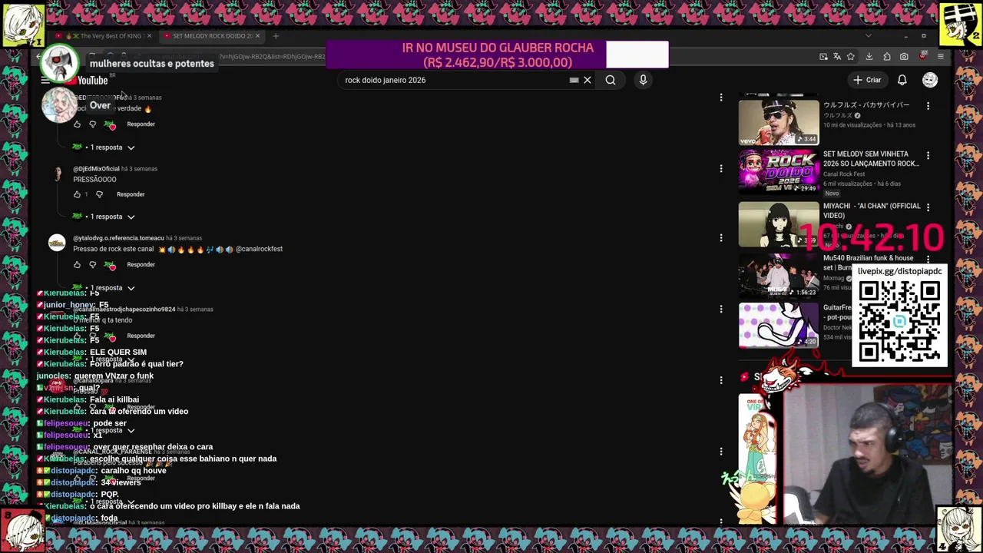983x553 pixels.
Task: Translate this page from address bar
Action: pyautogui.click(x=837, y=57)
